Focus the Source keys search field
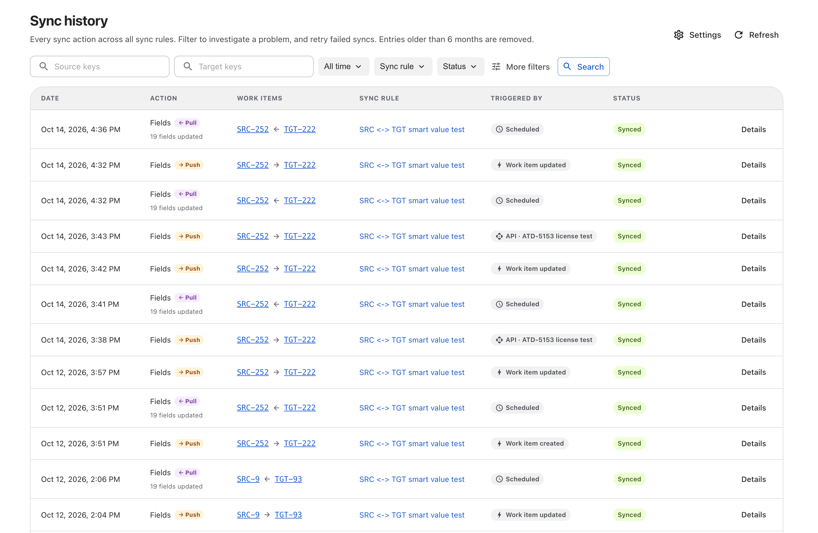 click(100, 66)
